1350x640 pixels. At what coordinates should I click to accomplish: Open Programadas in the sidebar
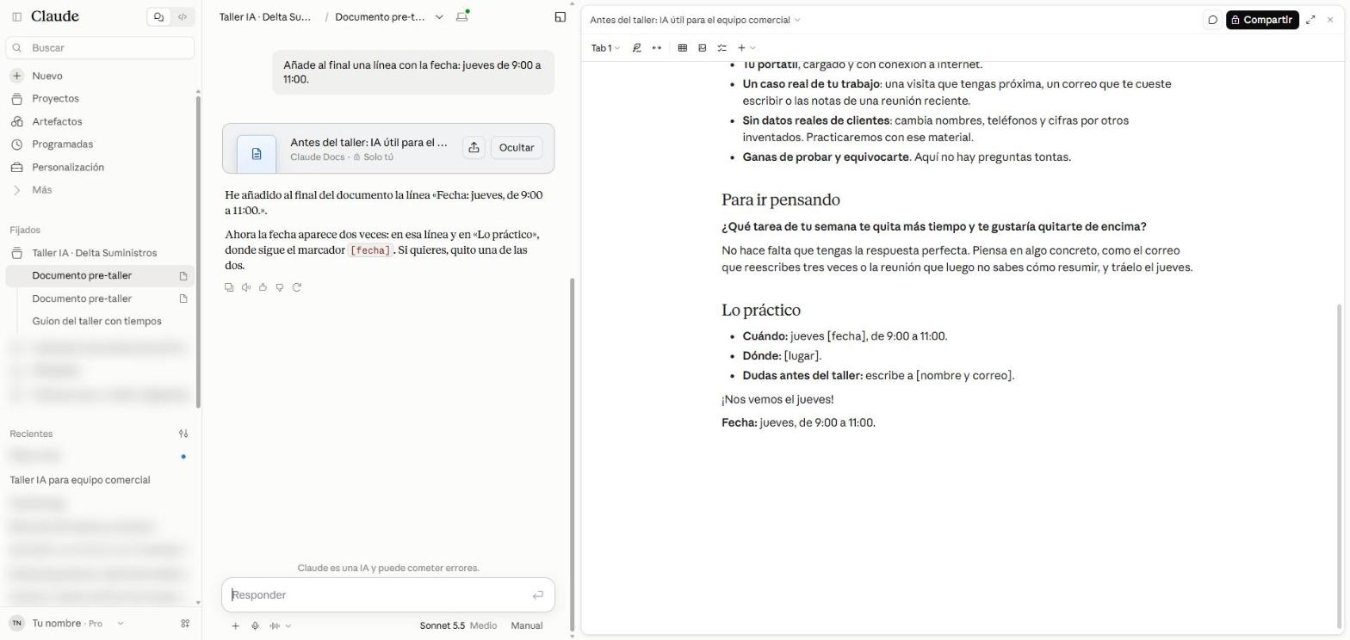100,145
